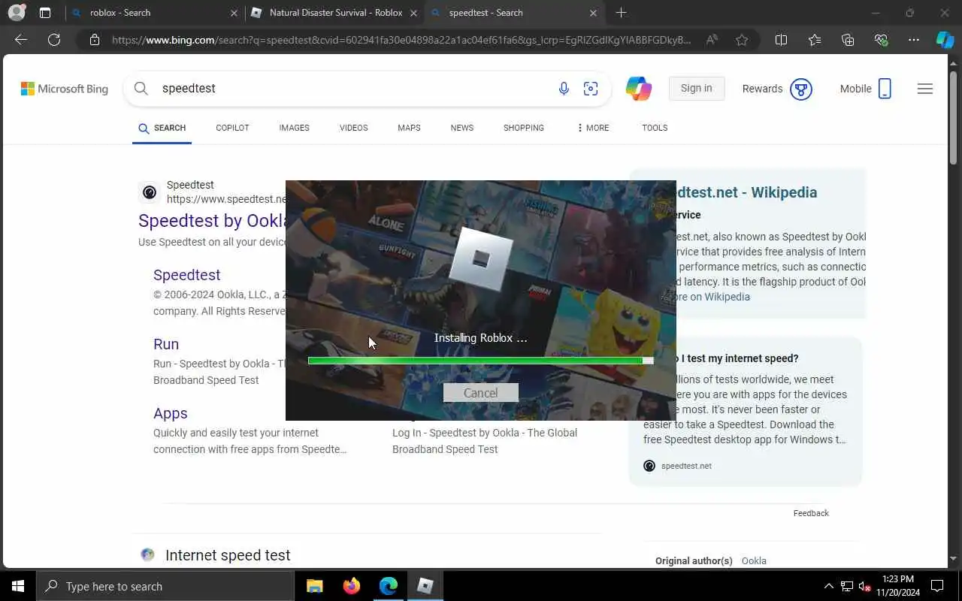
Task: Open the notification center icon
Action: click(x=937, y=586)
